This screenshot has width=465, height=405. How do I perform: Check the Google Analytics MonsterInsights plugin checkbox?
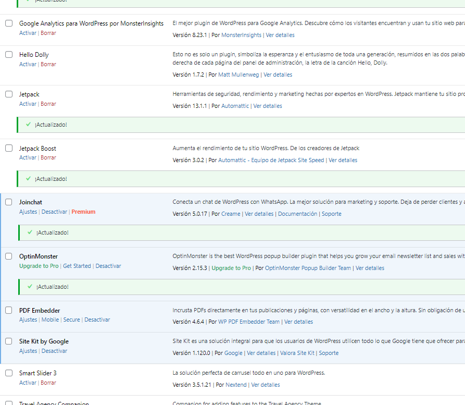pos(9,23)
